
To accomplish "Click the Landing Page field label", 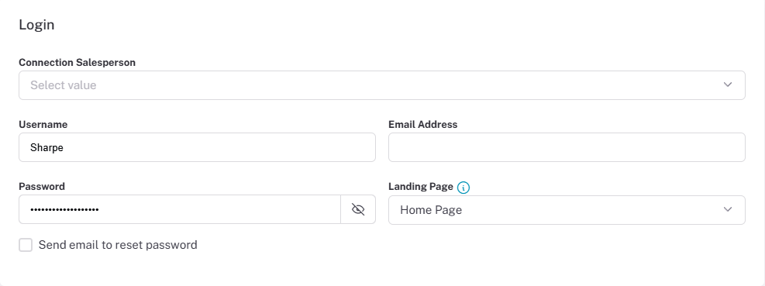I will [x=421, y=187].
